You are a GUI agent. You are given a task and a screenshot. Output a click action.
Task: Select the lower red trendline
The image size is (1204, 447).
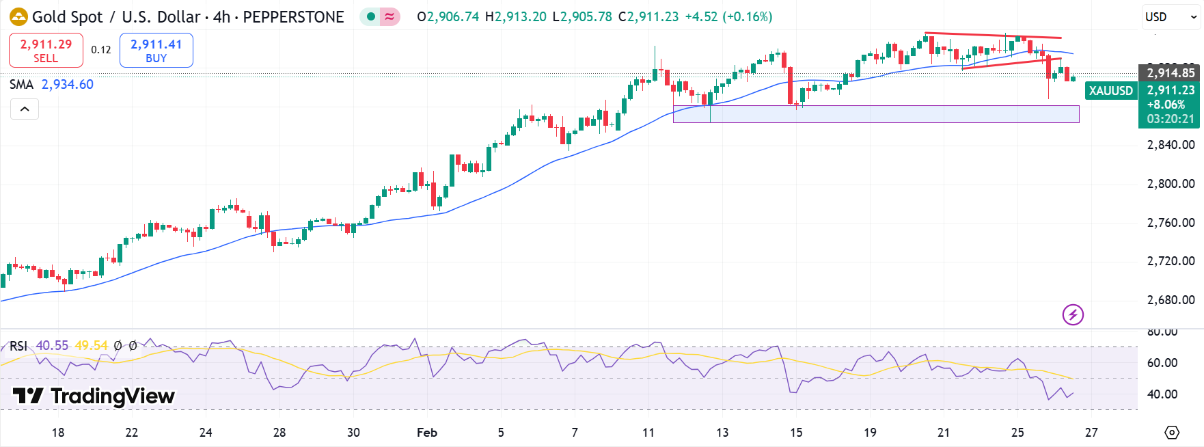tap(1011, 64)
